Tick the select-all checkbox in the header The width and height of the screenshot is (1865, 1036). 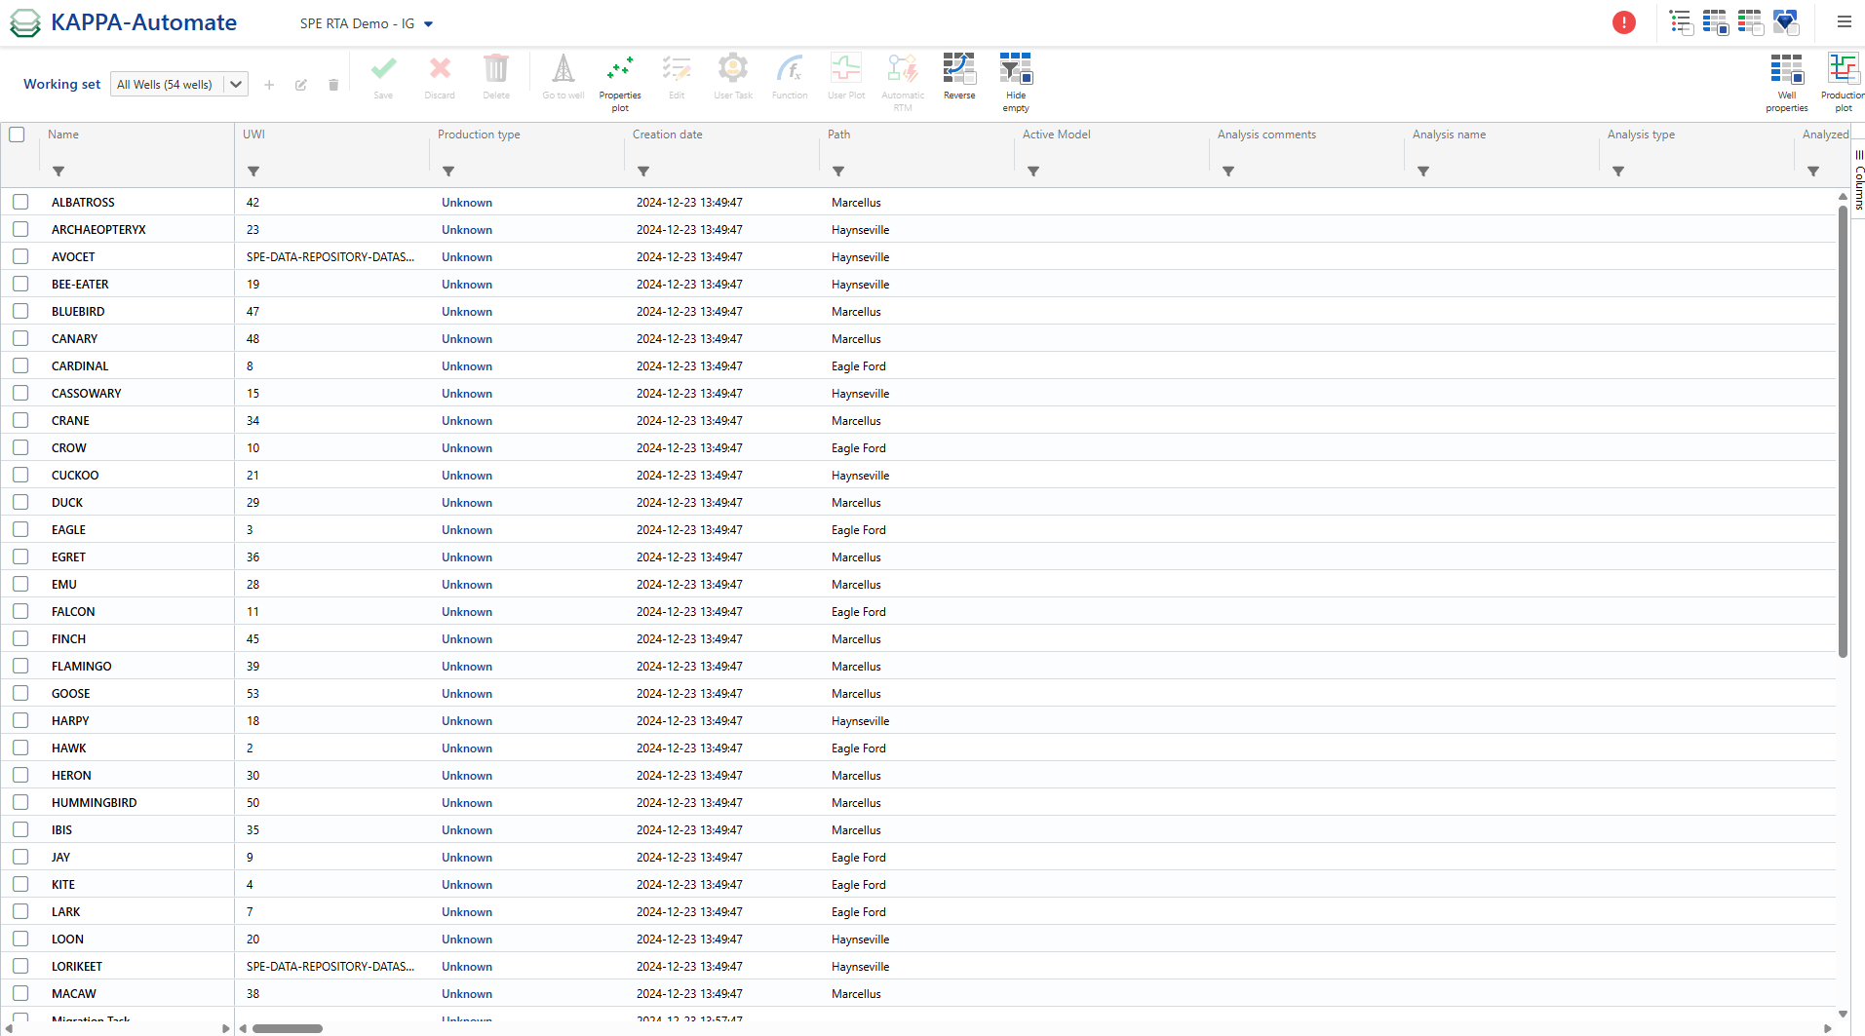(x=18, y=134)
